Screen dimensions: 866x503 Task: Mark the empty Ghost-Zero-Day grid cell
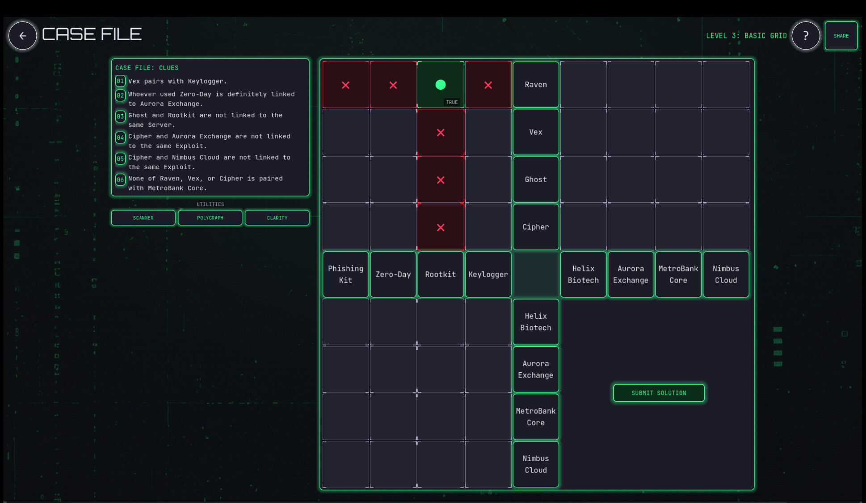[x=393, y=180]
